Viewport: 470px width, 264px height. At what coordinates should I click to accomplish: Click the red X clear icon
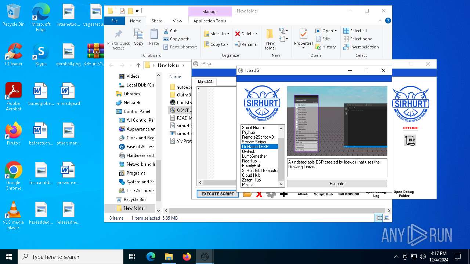coord(259,194)
